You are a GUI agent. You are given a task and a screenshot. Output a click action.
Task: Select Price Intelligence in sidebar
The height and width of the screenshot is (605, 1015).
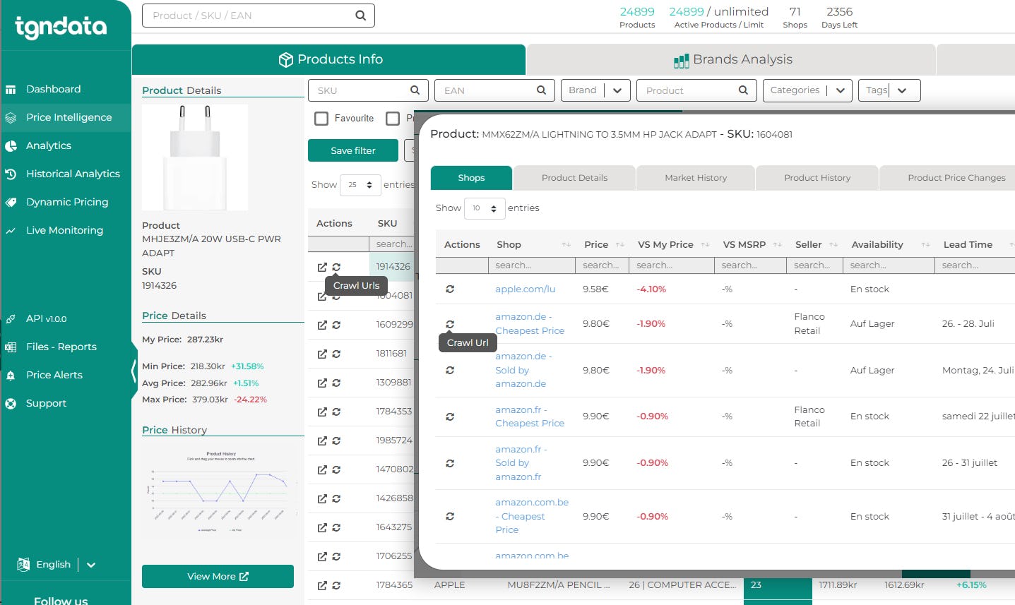69,117
